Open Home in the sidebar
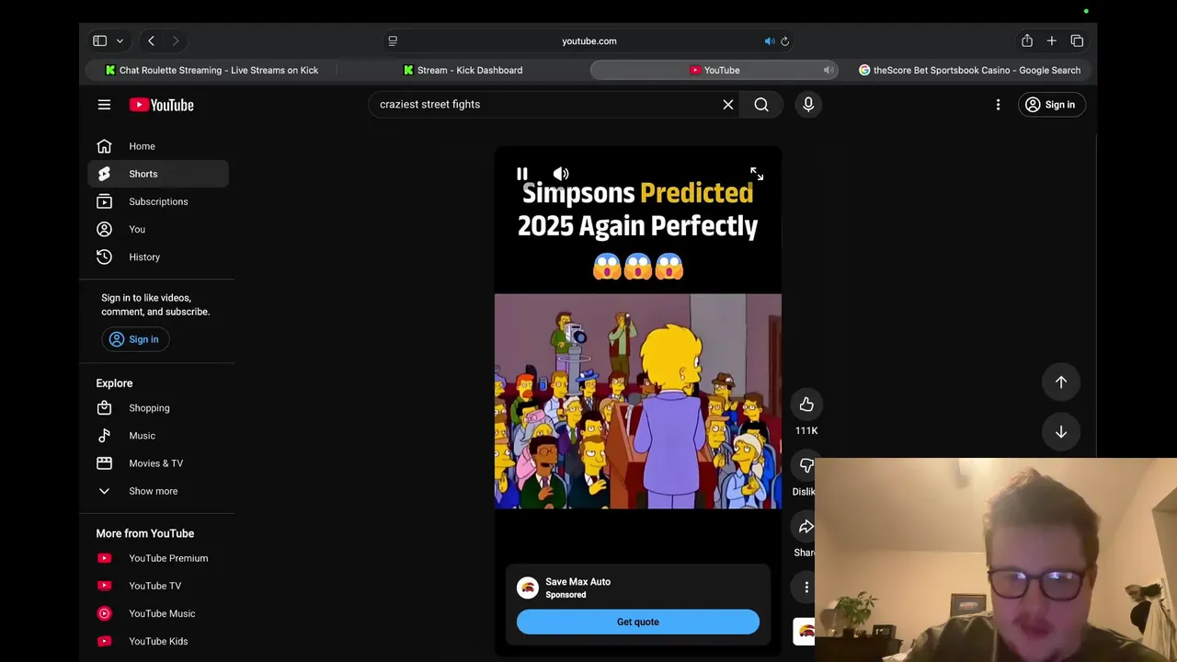1177x662 pixels. tap(158, 146)
